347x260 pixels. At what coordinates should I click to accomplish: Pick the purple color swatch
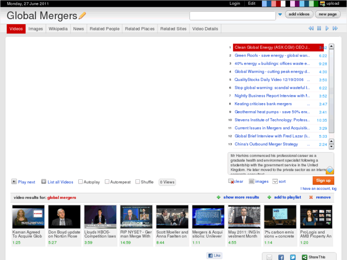297,3
